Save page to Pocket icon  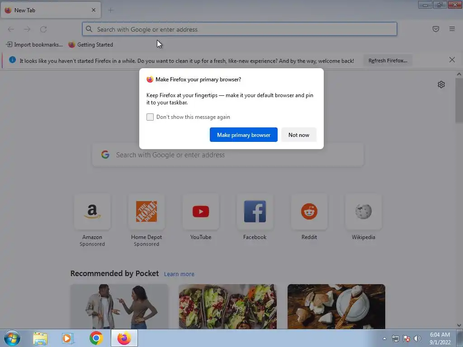pos(435,29)
